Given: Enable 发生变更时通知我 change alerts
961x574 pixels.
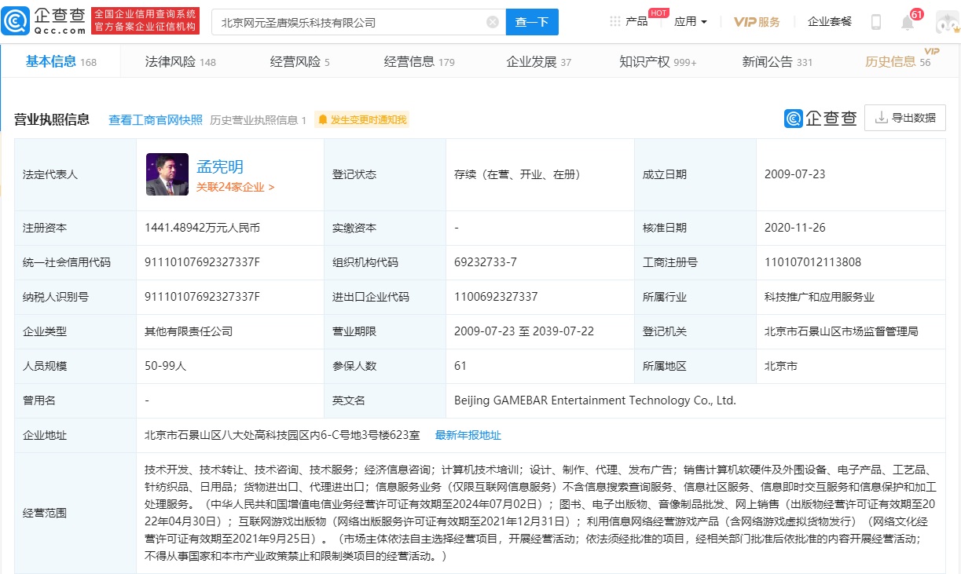Looking at the screenshot, I should tap(365, 119).
